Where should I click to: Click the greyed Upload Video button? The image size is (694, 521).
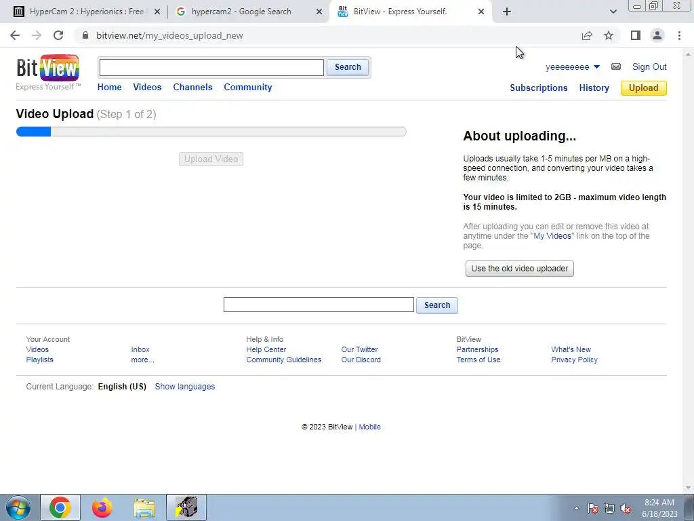click(x=211, y=159)
